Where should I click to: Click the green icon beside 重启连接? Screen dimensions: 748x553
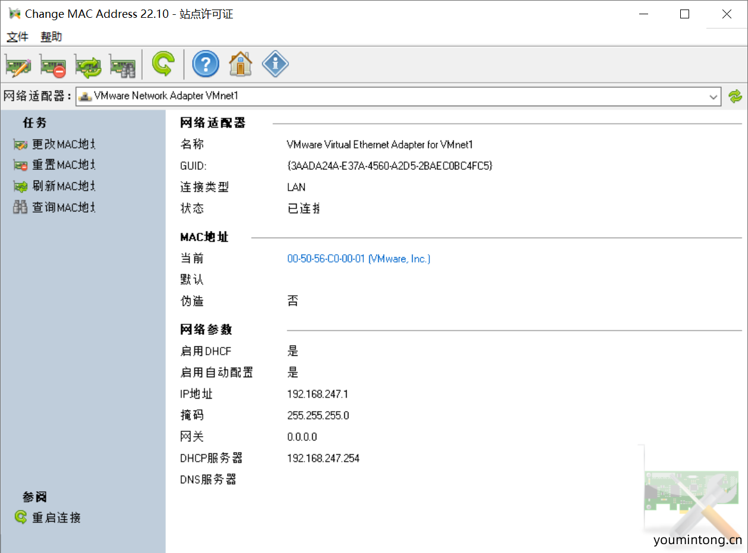21,517
